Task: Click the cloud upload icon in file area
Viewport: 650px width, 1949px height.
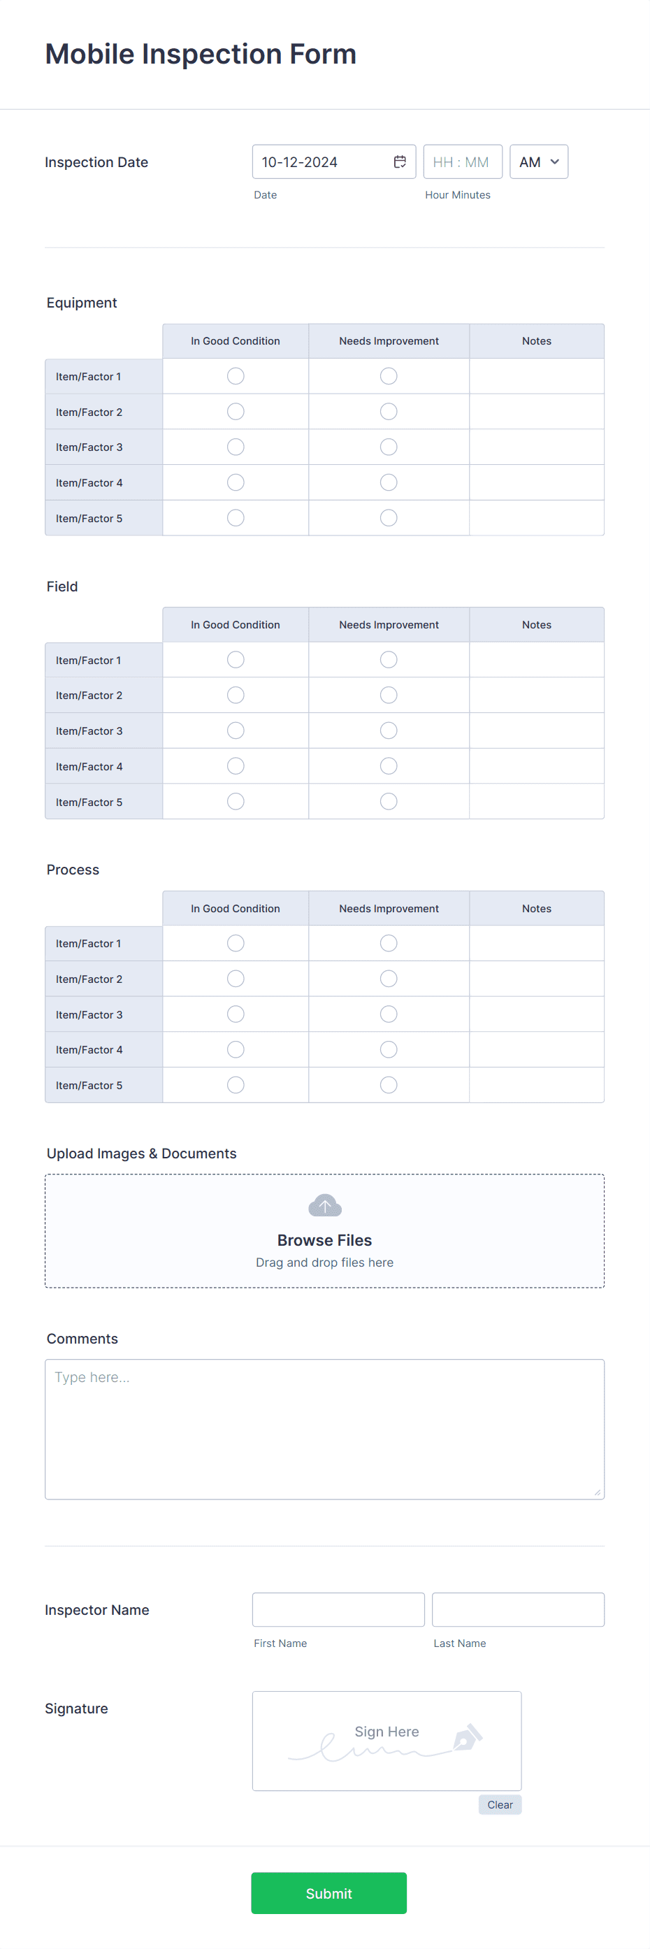Action: pyautogui.click(x=324, y=1204)
